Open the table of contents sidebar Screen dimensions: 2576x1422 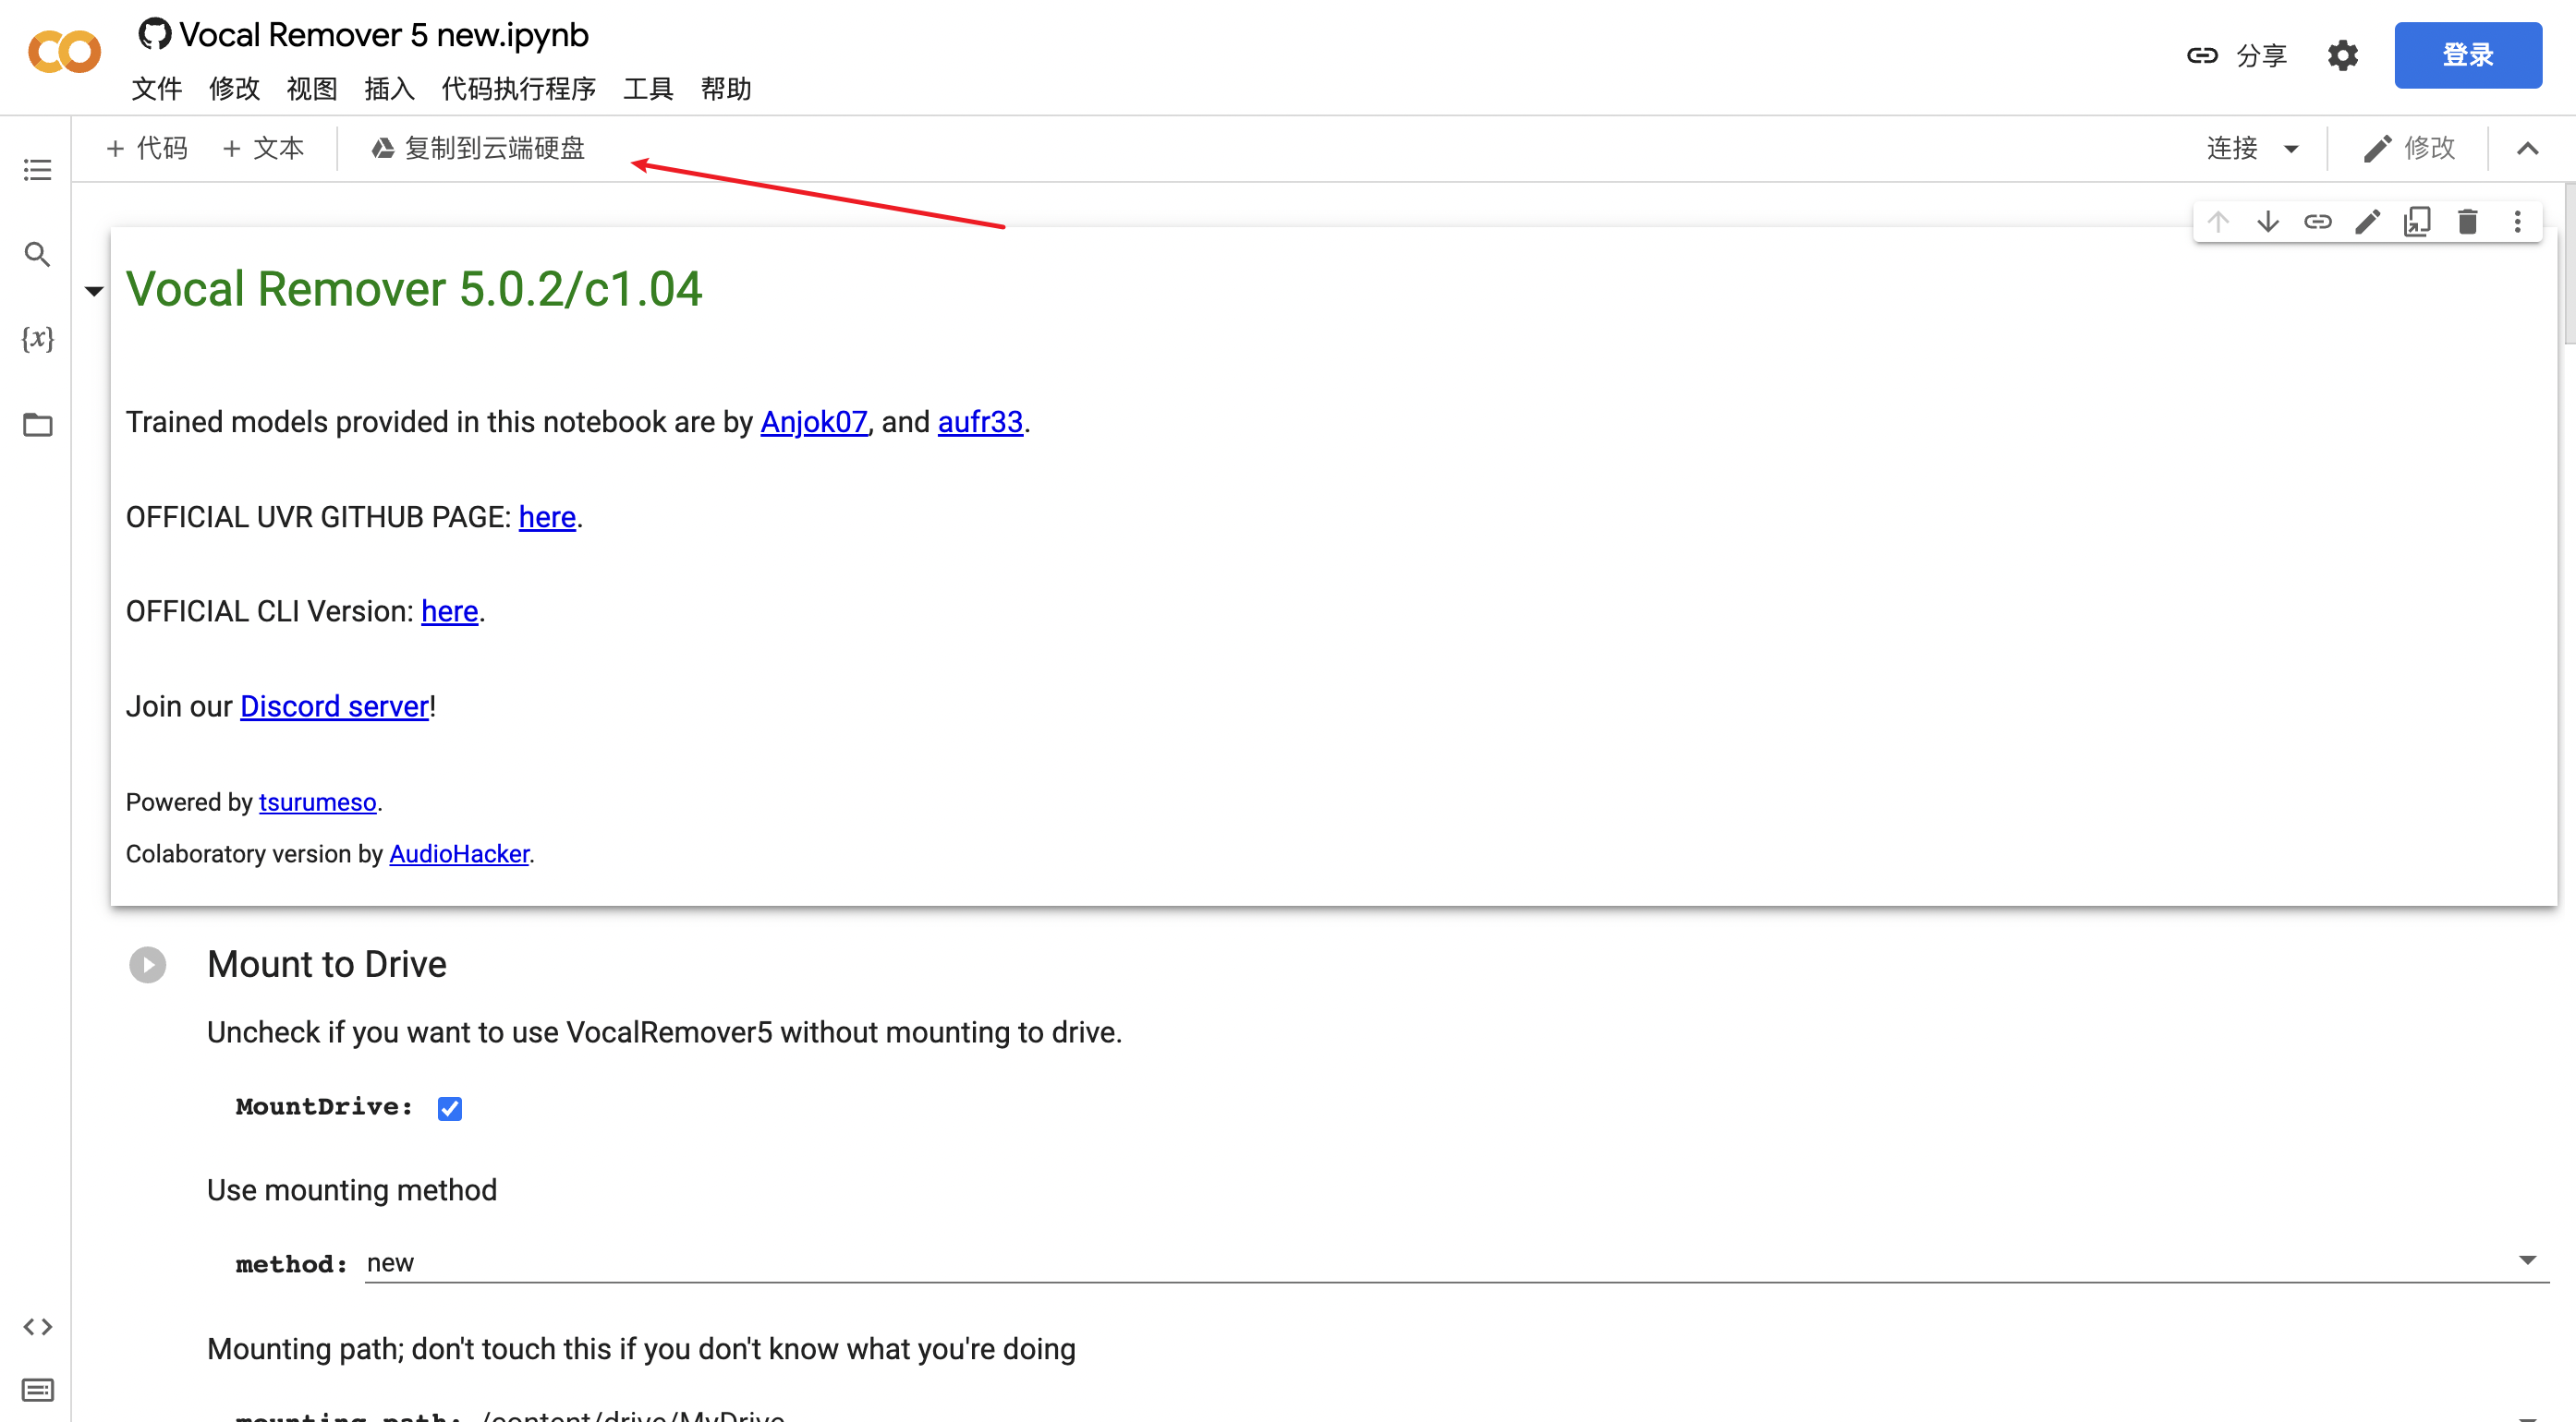pos(37,170)
